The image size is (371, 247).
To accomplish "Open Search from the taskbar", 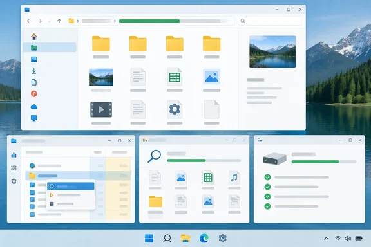I will click(167, 238).
